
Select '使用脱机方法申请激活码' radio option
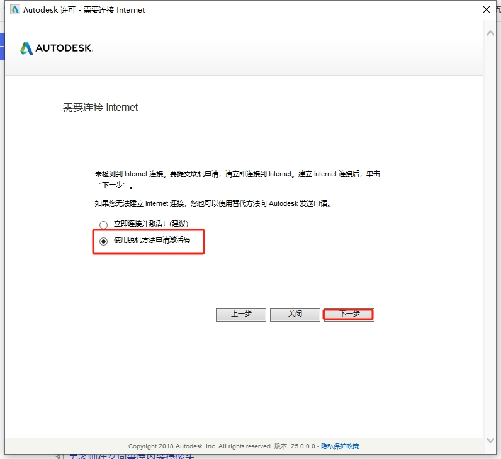point(103,241)
